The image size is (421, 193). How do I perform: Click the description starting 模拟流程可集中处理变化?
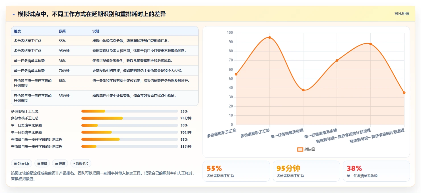point(134,96)
